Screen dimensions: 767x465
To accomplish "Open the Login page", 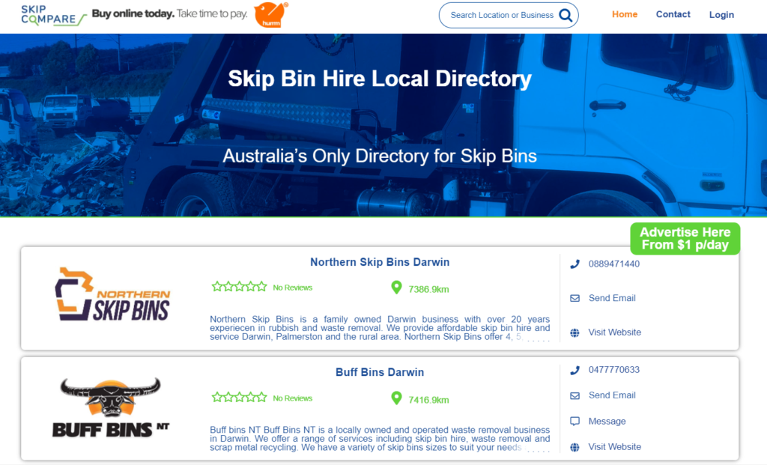I will click(721, 15).
